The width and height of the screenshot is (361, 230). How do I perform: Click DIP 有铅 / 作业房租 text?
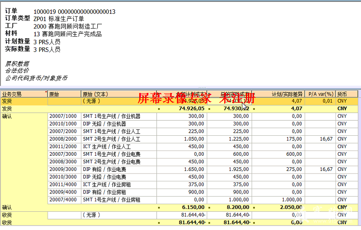pos(104,192)
